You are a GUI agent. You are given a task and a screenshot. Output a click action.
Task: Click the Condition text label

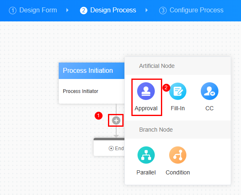178,172
